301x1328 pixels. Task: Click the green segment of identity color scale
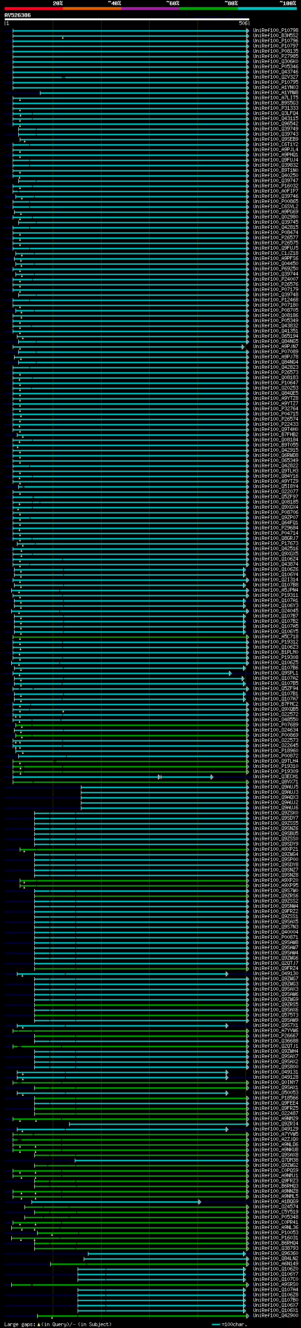[209, 8]
